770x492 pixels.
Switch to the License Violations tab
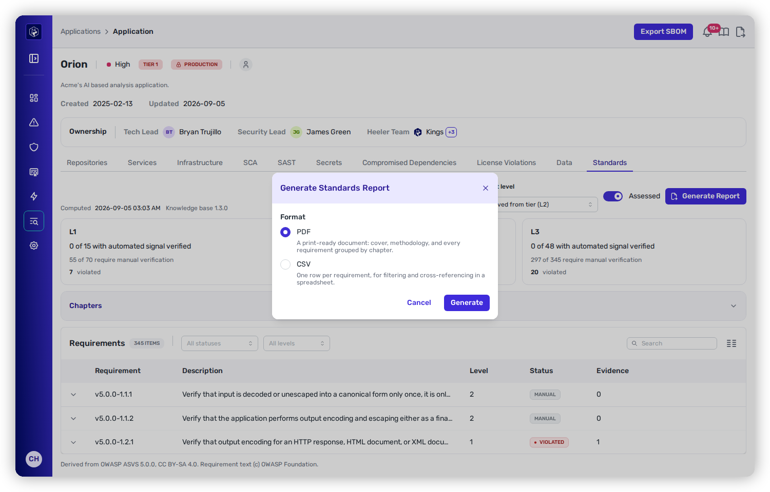pos(506,162)
